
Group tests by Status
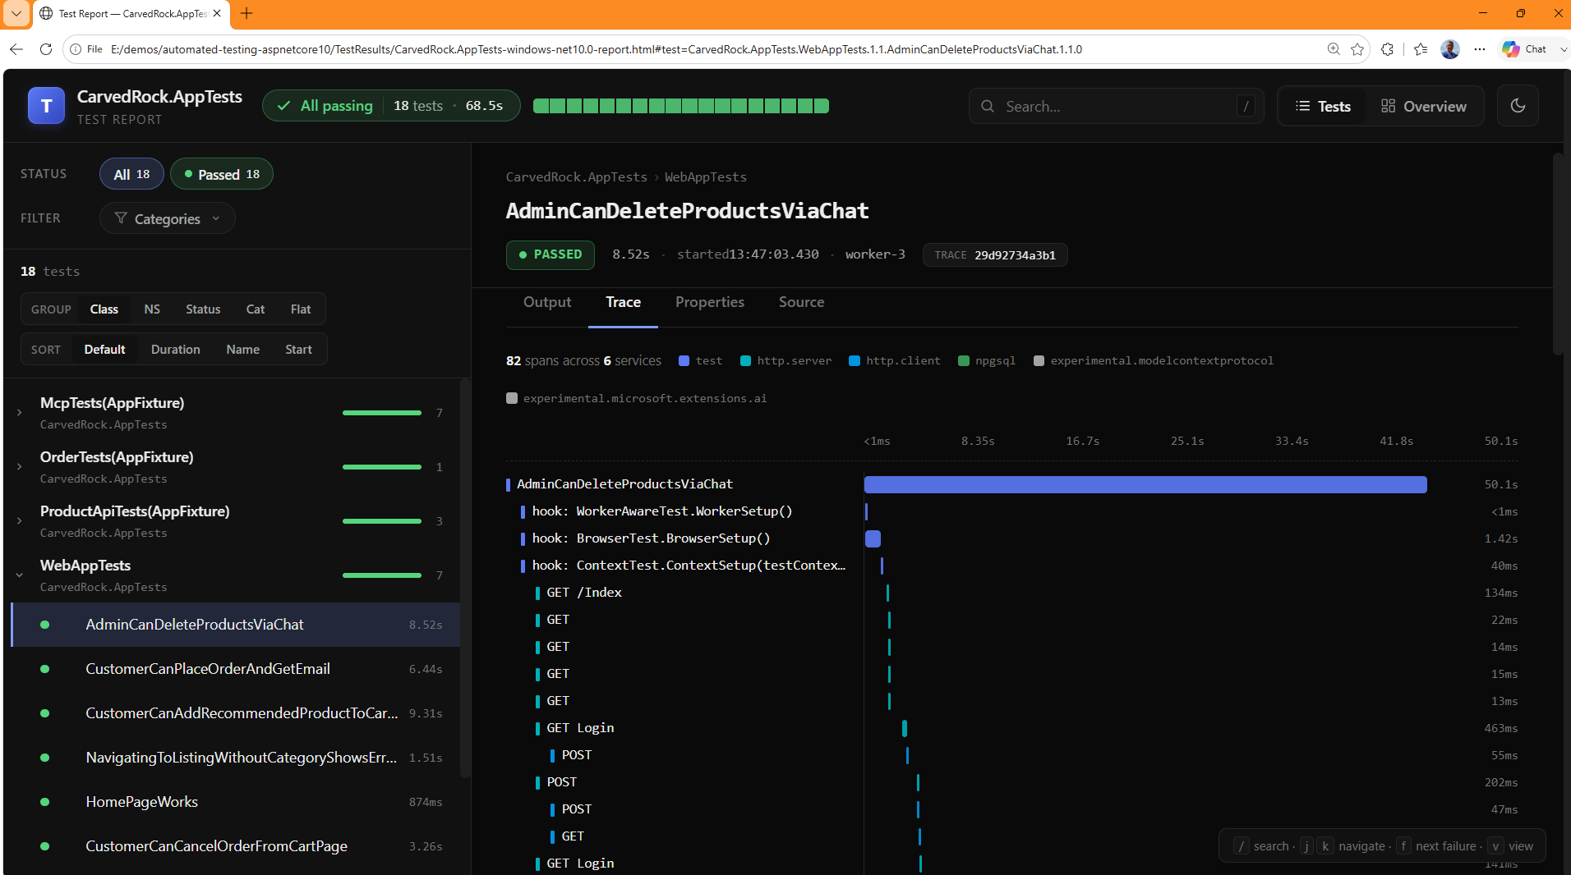point(203,309)
